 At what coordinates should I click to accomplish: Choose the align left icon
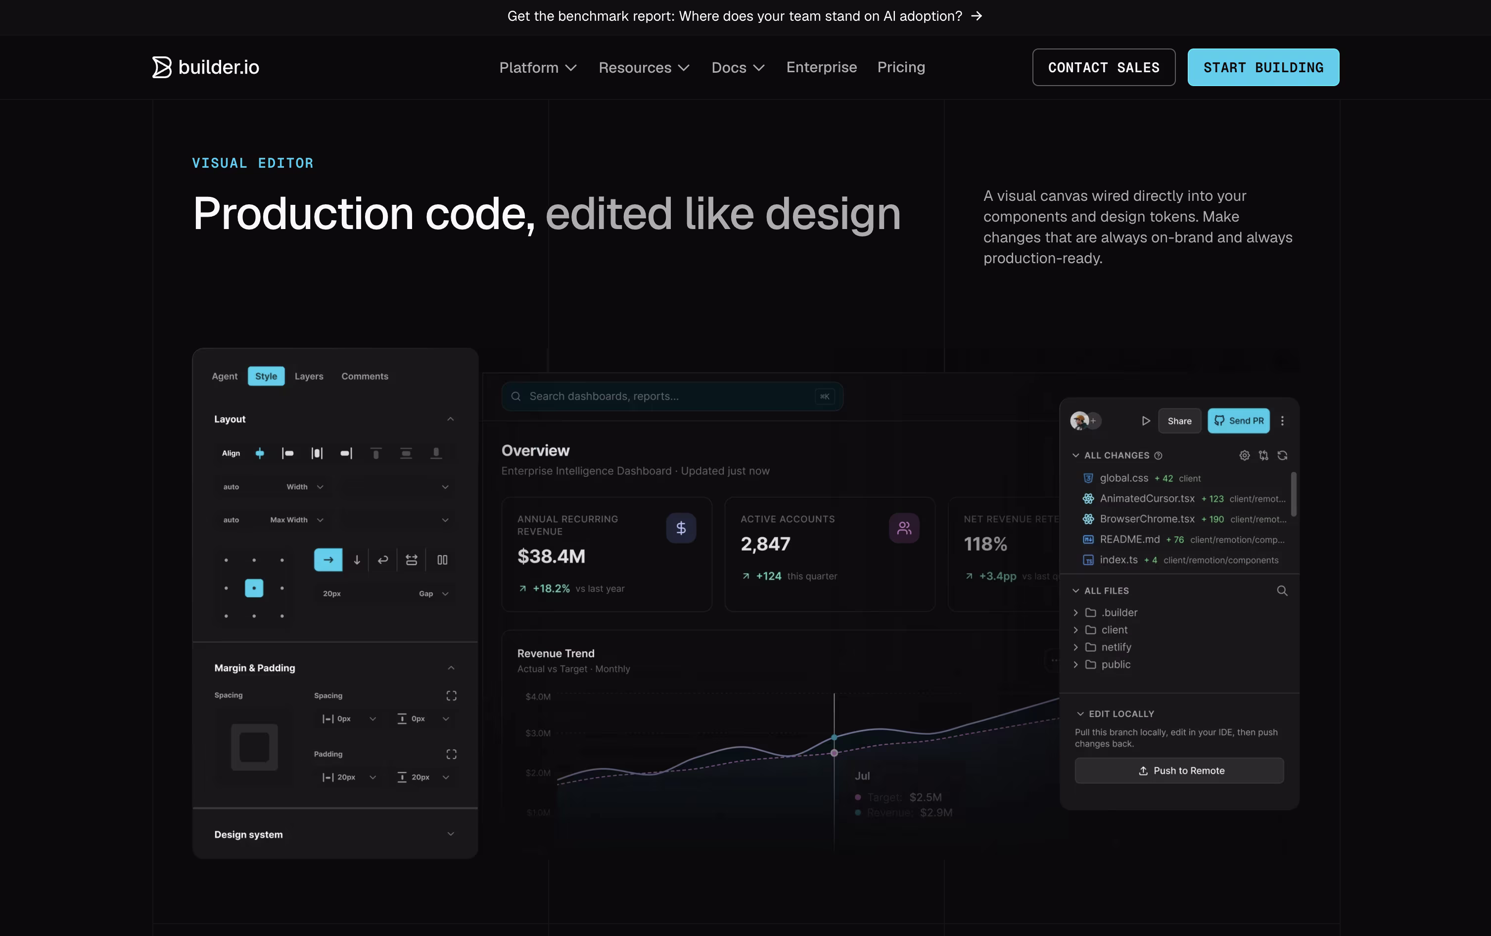[x=288, y=453]
